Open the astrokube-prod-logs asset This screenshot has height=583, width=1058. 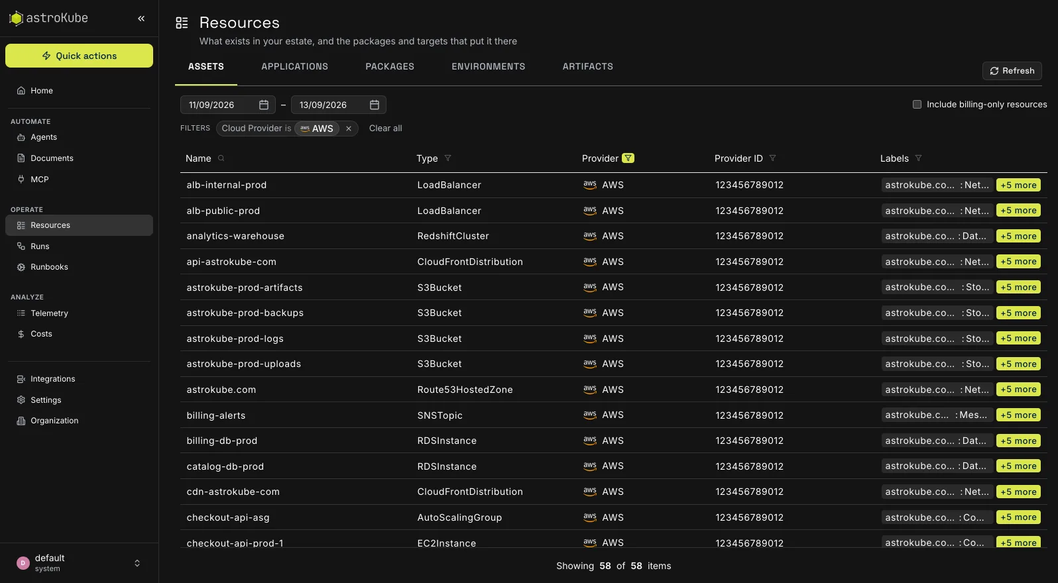click(235, 339)
